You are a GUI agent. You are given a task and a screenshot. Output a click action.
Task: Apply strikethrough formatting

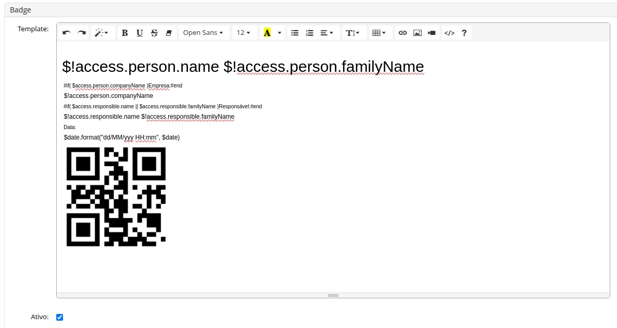tap(154, 33)
